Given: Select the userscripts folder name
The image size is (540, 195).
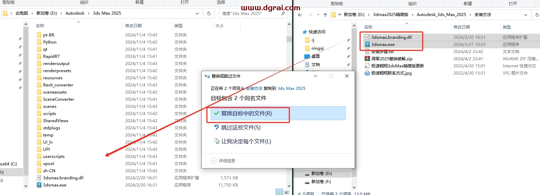Looking at the screenshot, I should [54, 156].
